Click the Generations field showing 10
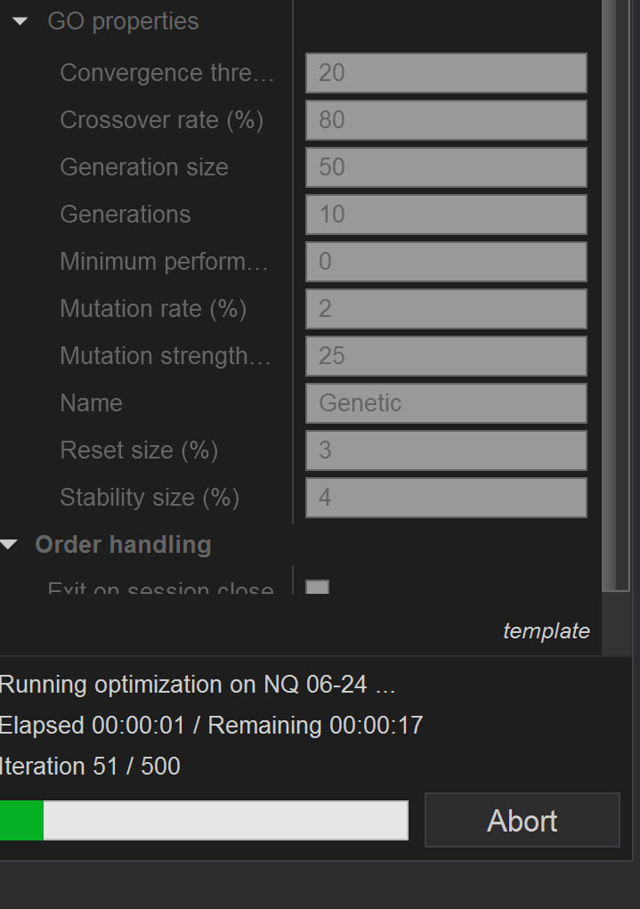Screen dimensions: 640x909 tap(445, 214)
